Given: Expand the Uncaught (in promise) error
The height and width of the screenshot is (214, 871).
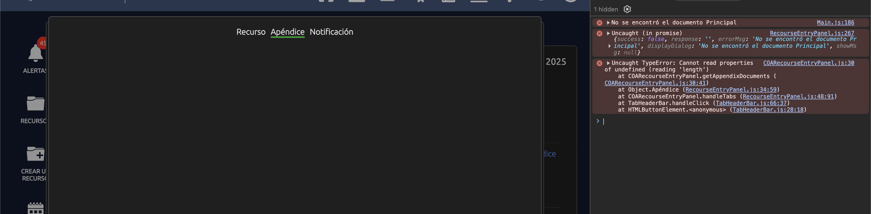Looking at the screenshot, I should click(x=608, y=33).
